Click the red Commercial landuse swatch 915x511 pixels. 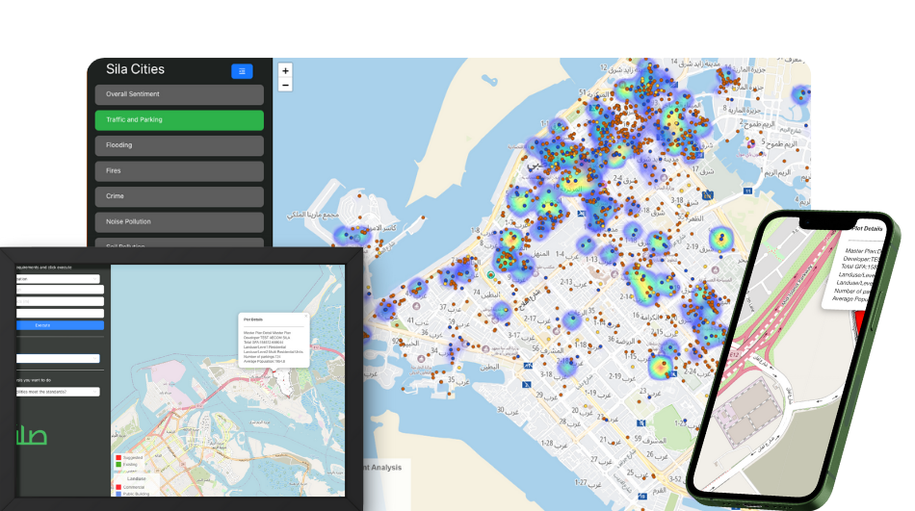pos(118,487)
